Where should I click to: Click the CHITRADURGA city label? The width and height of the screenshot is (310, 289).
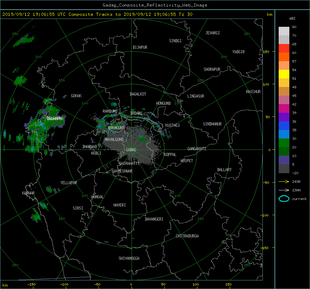187,236
